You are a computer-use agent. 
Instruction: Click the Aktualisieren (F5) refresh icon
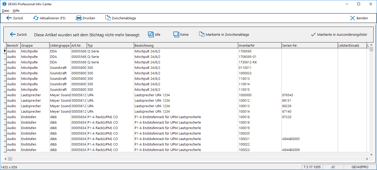point(36,18)
